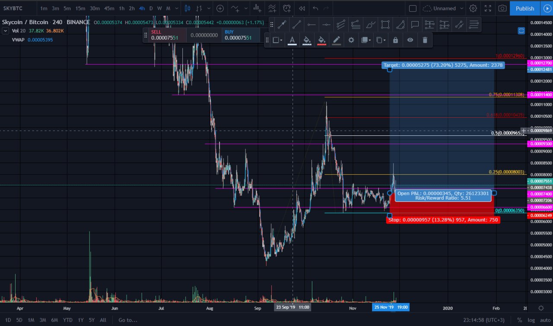Start bar replay with the rewind icon

pyautogui.click(x=302, y=8)
